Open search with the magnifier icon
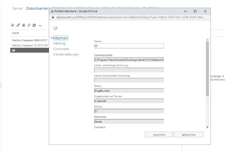The height and width of the screenshot is (153, 225). point(29,25)
